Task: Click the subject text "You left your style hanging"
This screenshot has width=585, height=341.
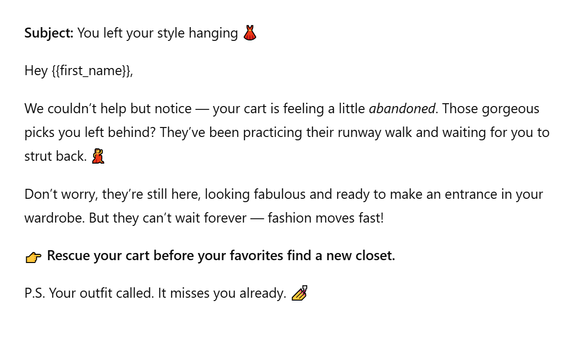Action: click(x=157, y=33)
